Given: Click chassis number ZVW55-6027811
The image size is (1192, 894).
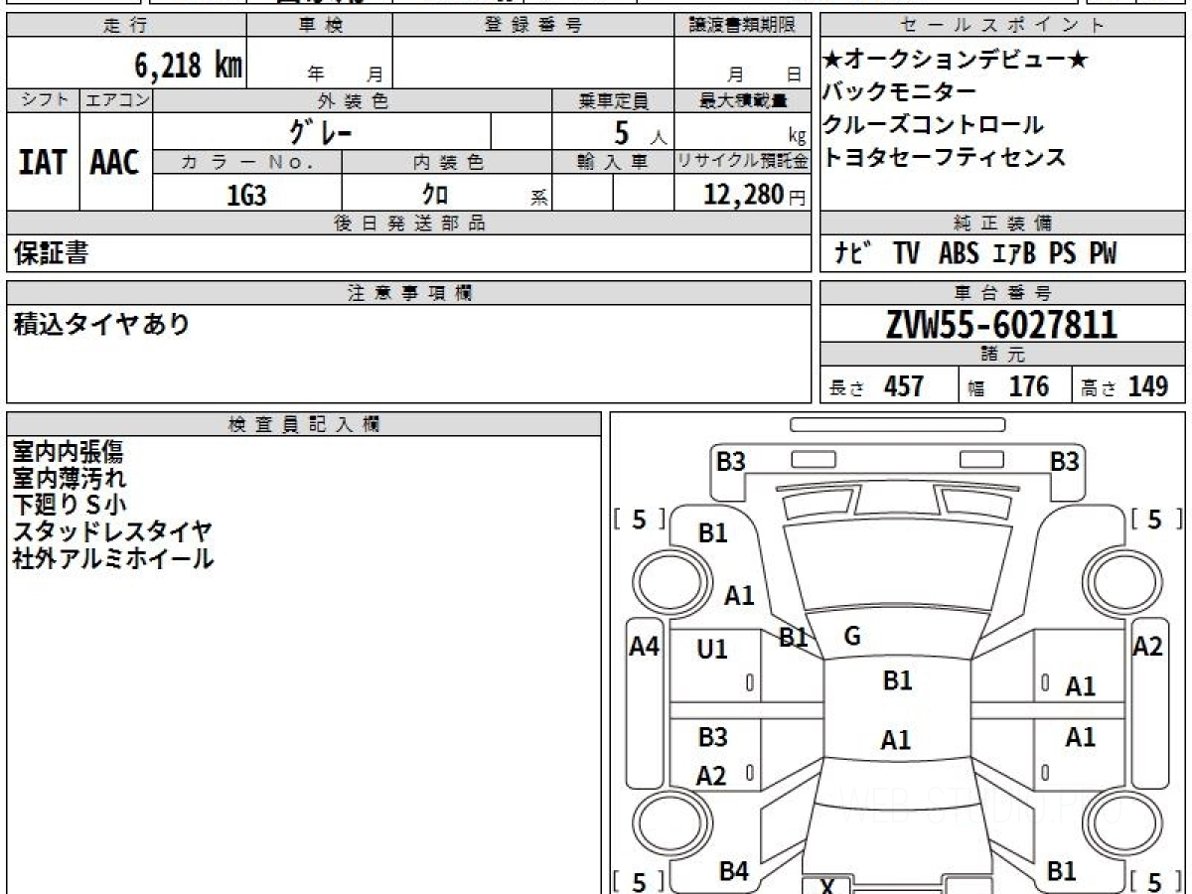Looking at the screenshot, I should pyautogui.click(x=1001, y=325).
